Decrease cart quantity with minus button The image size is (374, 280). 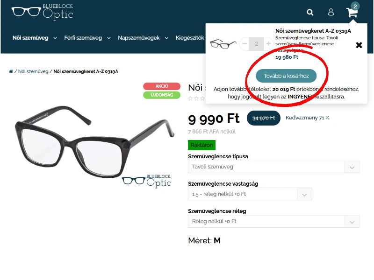245,44
